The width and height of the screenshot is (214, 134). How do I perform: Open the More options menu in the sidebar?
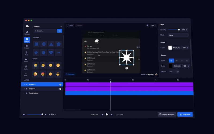click(25, 74)
